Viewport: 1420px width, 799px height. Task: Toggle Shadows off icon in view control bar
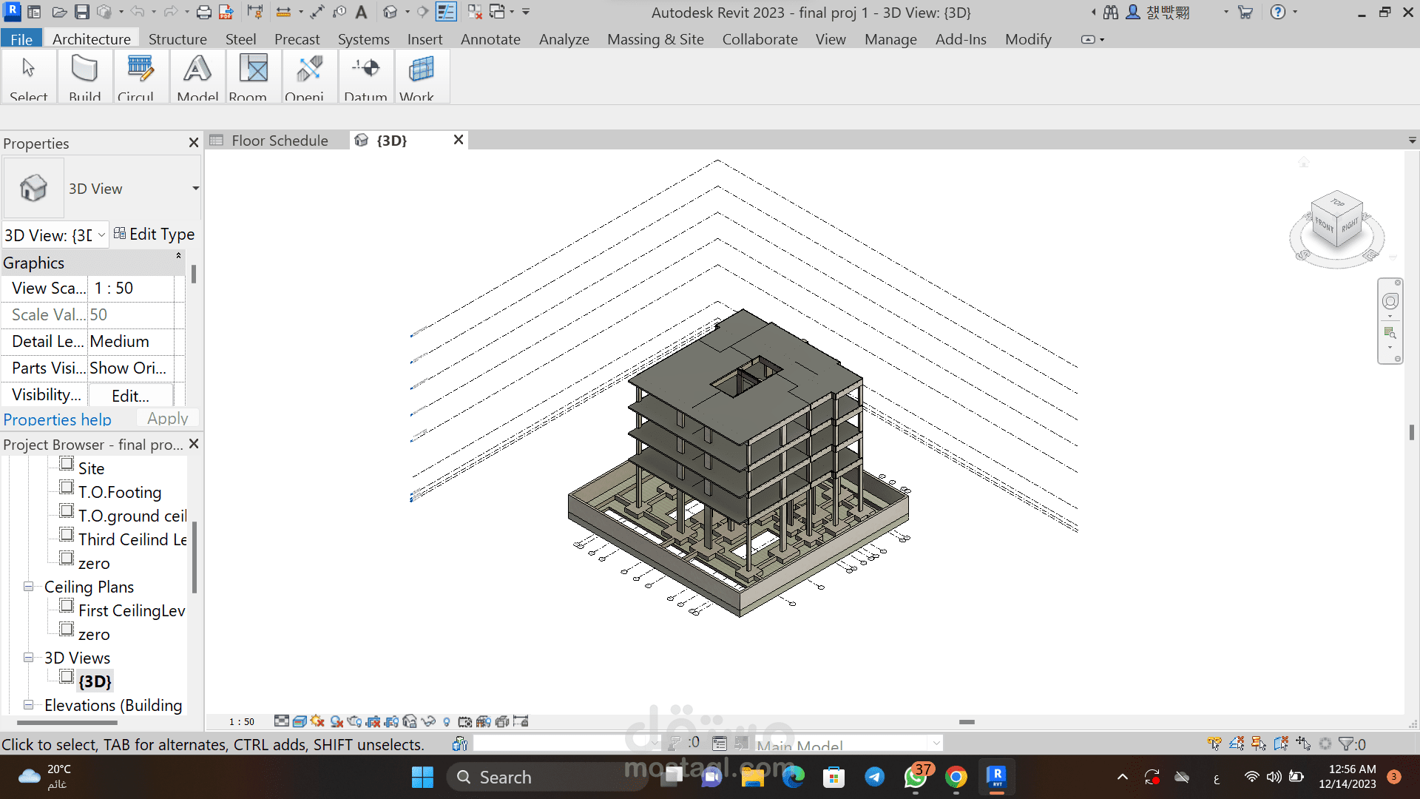coord(337,721)
